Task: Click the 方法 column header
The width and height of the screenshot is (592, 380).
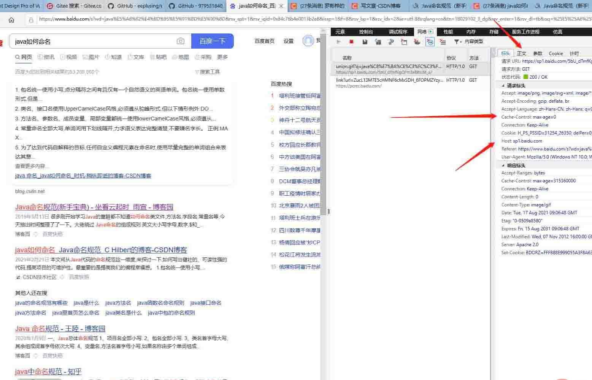Action: (474, 58)
